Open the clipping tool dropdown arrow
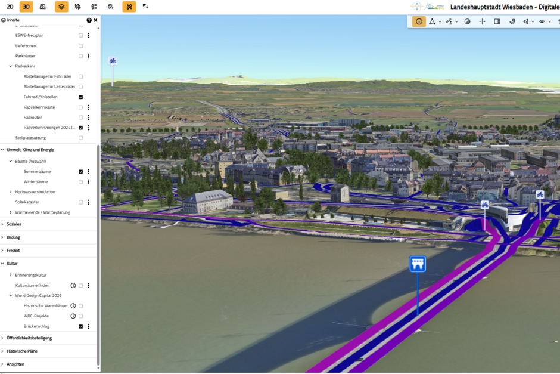This screenshot has height=374, width=560. coord(550,22)
